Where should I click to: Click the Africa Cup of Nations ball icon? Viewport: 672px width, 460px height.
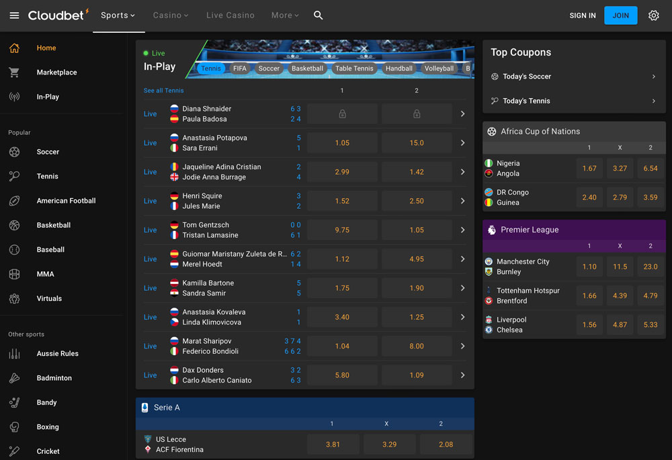point(492,132)
